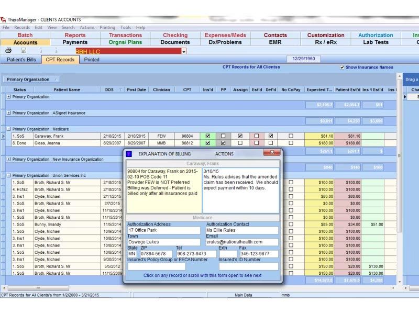Open the Help menu
Image resolution: width=419 pixels, height=314 pixels.
click(140, 27)
